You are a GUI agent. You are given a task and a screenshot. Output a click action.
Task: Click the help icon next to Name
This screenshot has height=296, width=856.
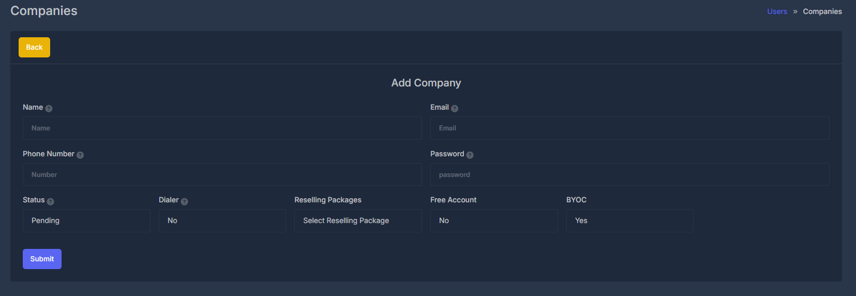(x=49, y=108)
